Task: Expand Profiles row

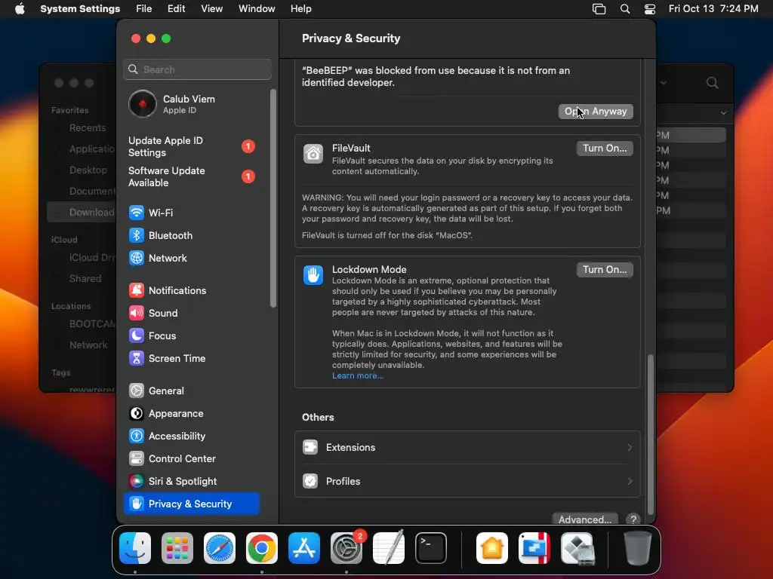Action: [467, 481]
